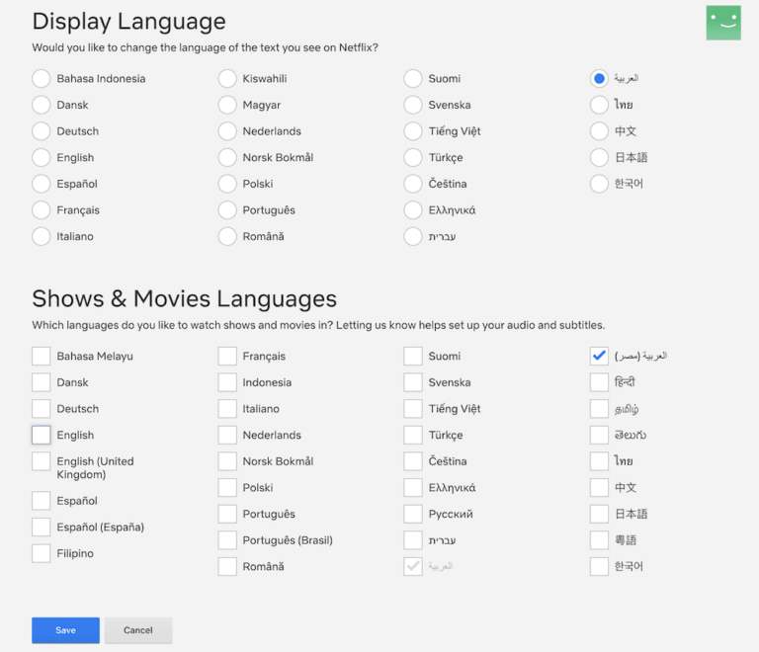The image size is (759, 652).
Task: Check the plain English shows checkbox
Action: [x=42, y=435]
